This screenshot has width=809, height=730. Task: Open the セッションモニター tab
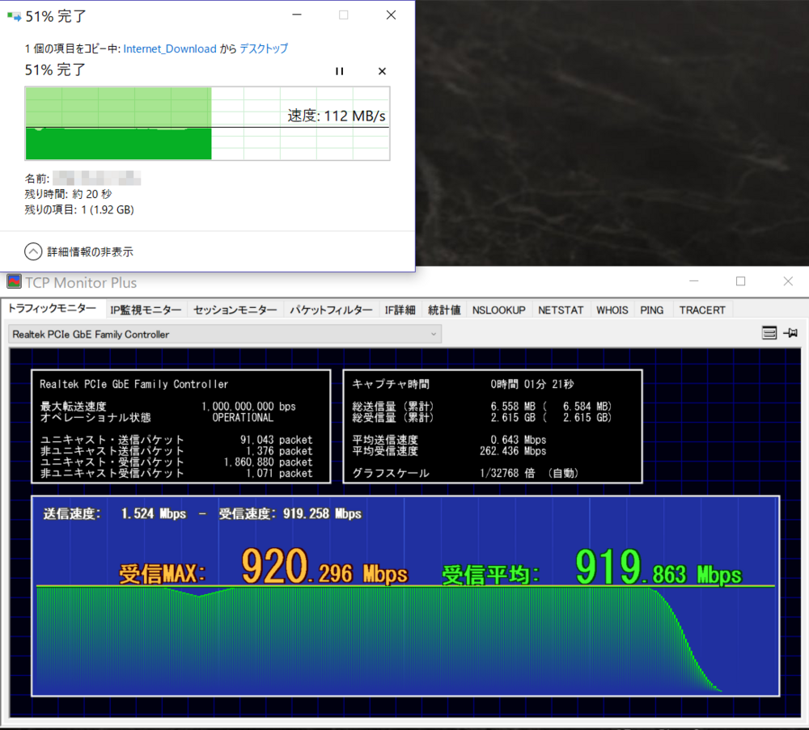click(235, 310)
